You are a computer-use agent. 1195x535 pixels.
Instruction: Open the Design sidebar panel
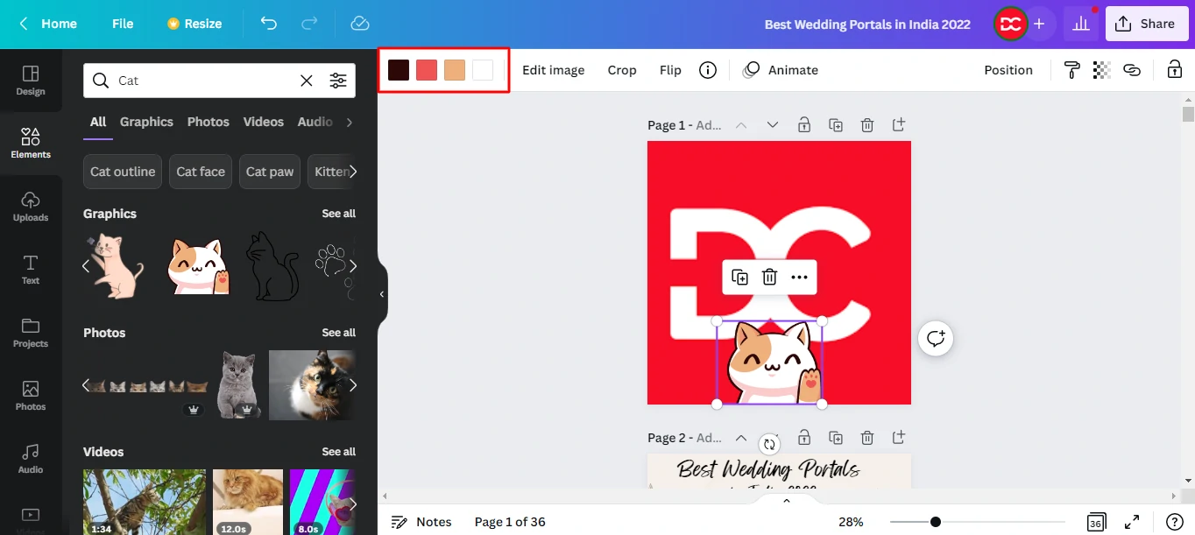(x=31, y=81)
